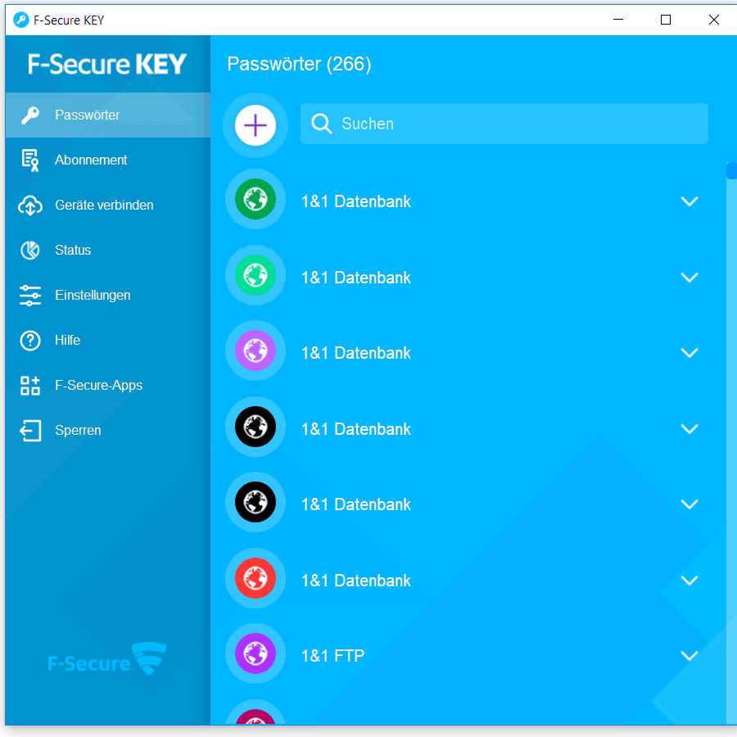Click the Passwörter (266) heading
This screenshot has width=737, height=737.
point(299,64)
